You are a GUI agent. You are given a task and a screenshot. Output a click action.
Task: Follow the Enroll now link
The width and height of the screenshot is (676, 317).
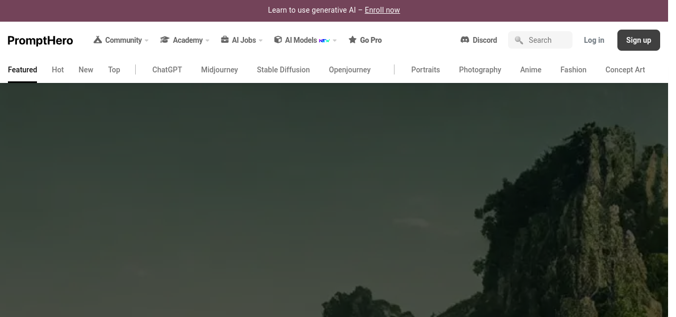[382, 10]
